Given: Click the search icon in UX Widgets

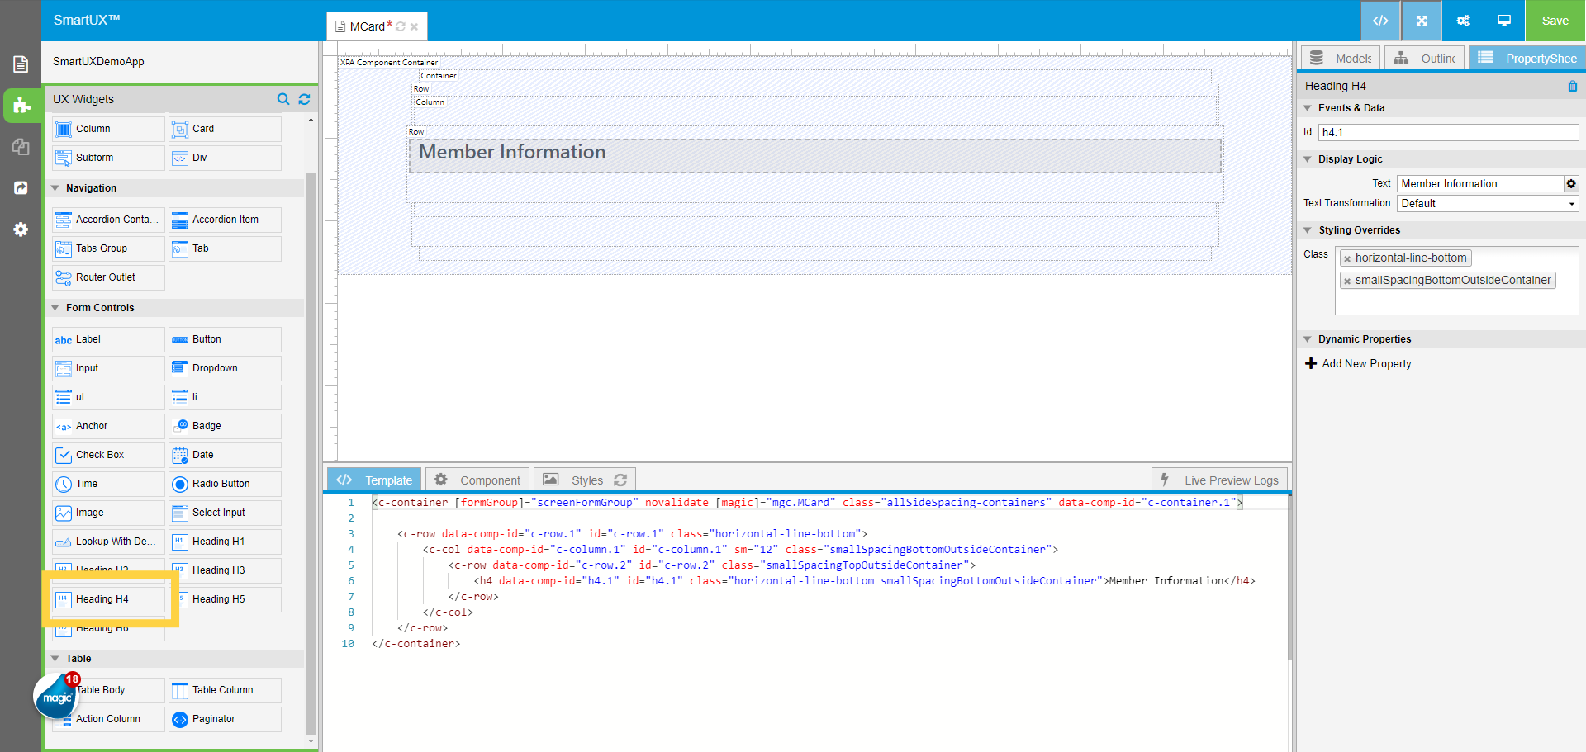Looking at the screenshot, I should (x=283, y=99).
